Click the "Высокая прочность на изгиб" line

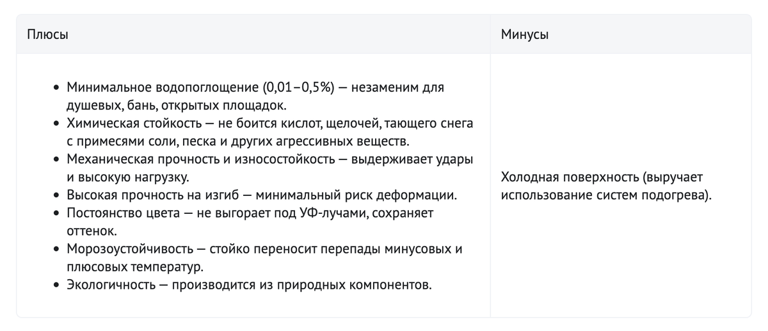click(262, 195)
